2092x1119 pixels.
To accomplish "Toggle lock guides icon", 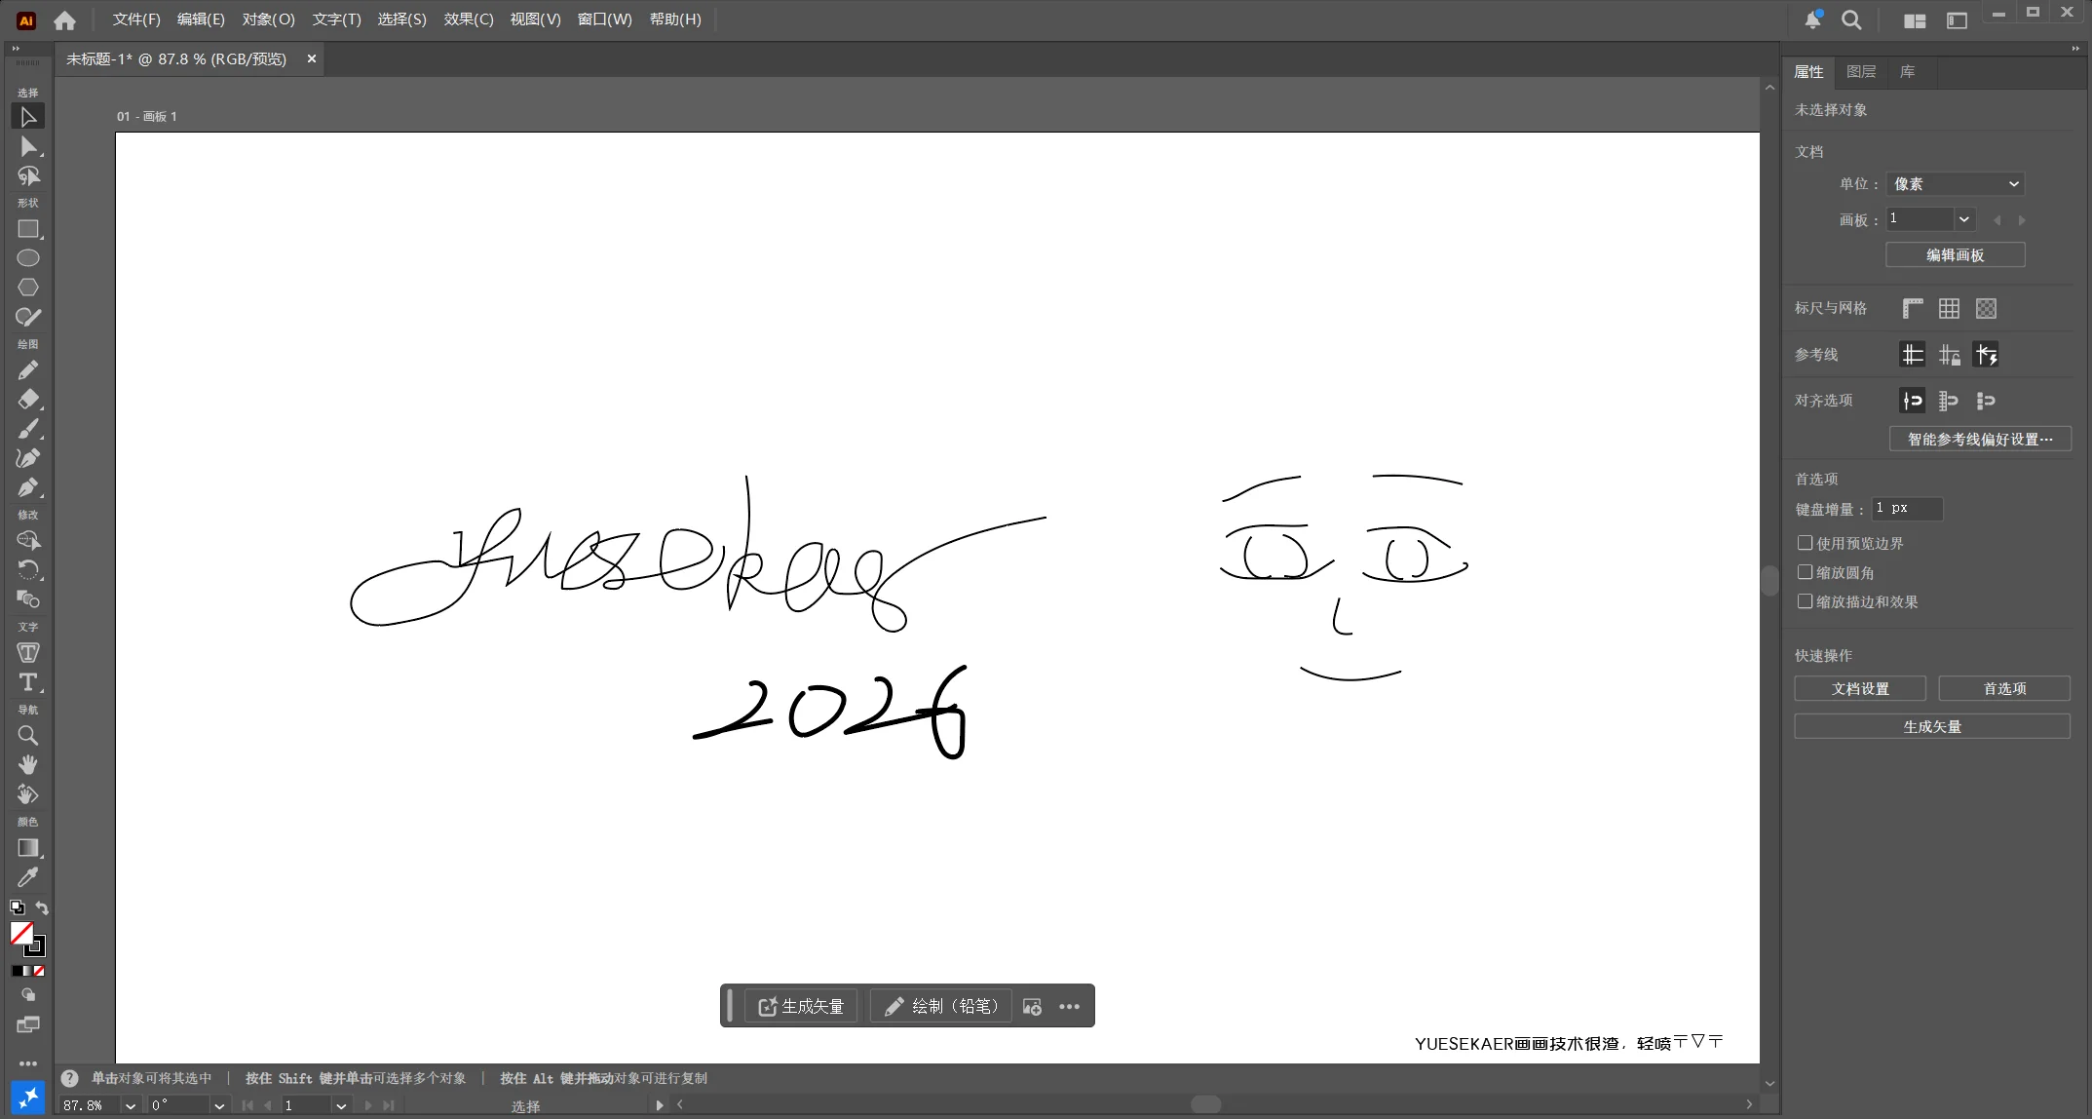I will [1950, 355].
